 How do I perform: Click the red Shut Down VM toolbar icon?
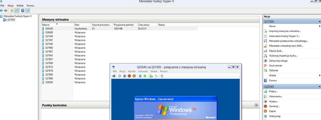pos(129,76)
